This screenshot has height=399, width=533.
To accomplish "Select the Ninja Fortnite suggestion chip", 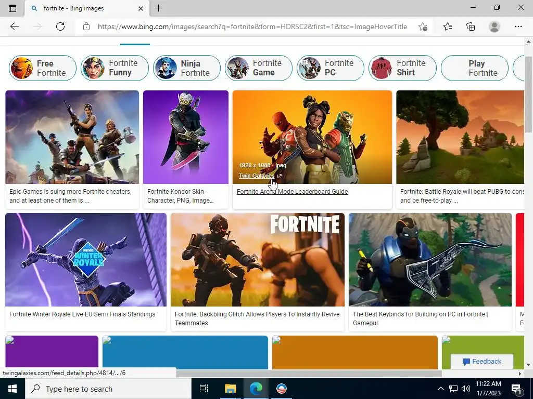I will 187,68.
